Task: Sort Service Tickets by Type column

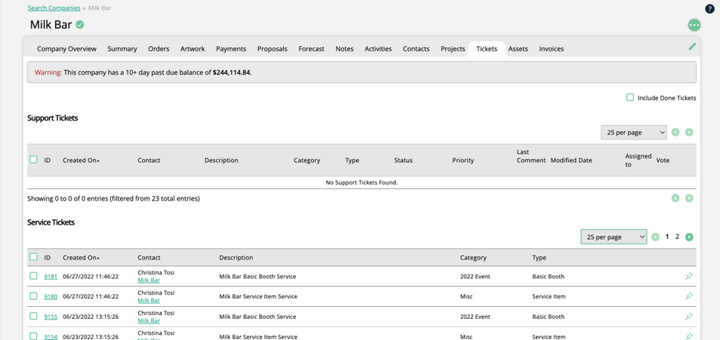Action: 539,258
